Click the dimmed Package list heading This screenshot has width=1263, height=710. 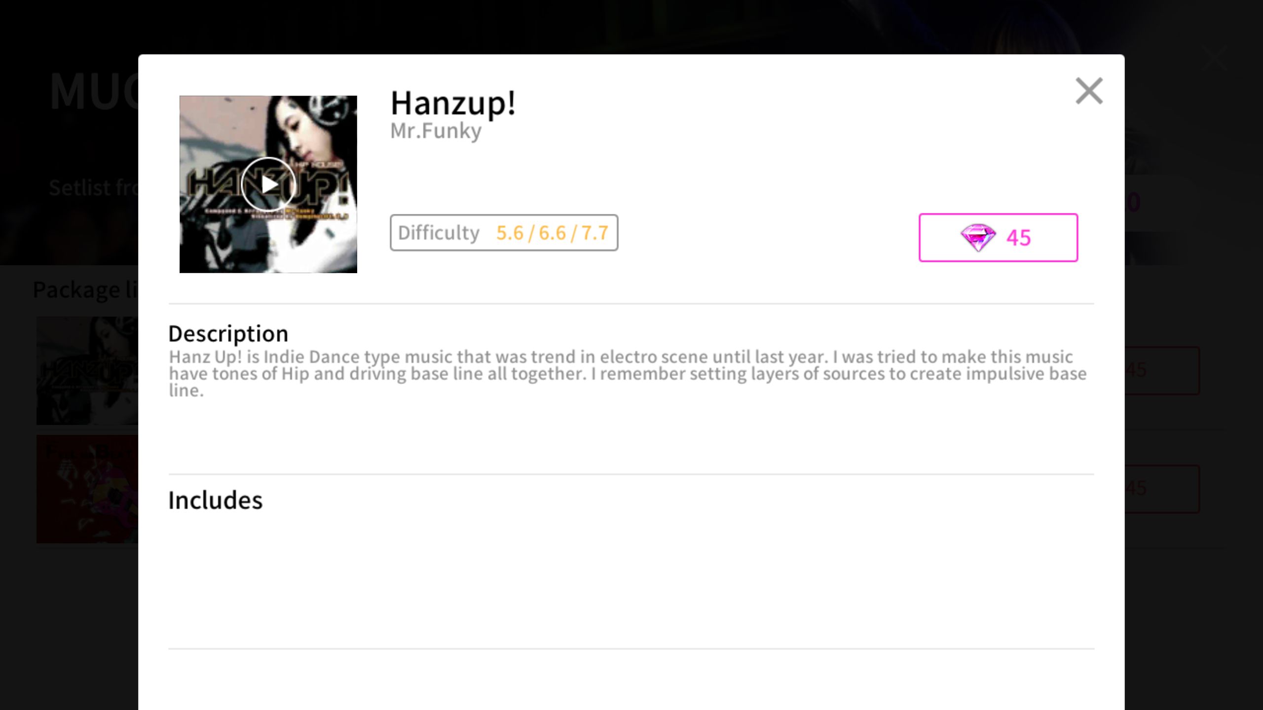(85, 289)
